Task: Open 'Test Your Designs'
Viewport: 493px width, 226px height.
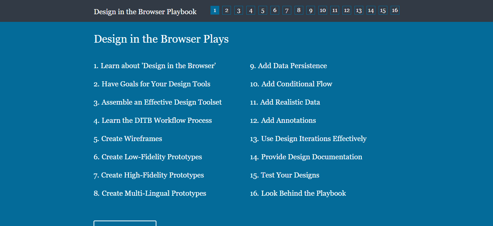Action: [x=290, y=175]
